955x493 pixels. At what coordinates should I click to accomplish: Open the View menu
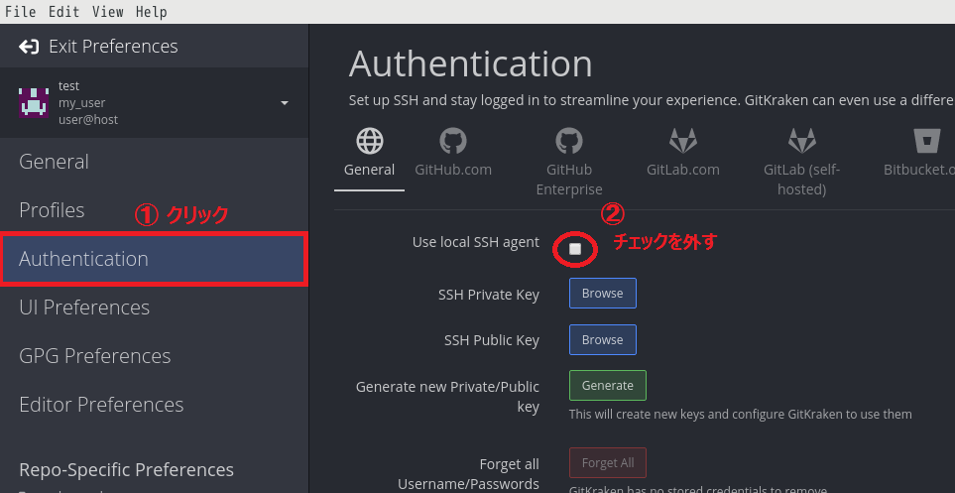[107, 12]
